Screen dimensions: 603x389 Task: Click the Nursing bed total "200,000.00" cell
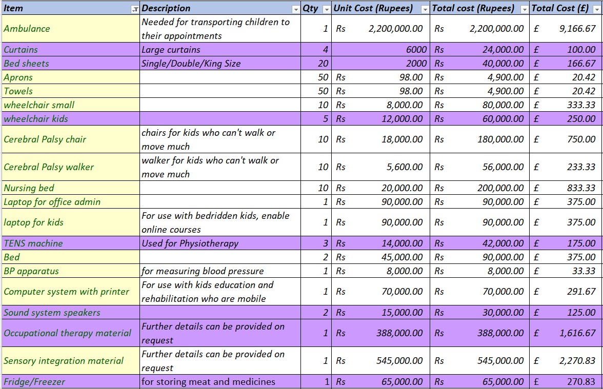pos(479,188)
